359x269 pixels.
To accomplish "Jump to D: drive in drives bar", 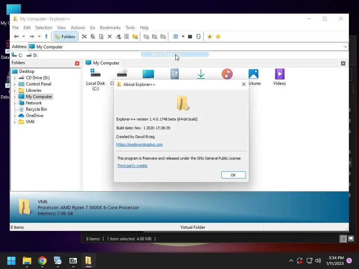I will click(x=32, y=55).
